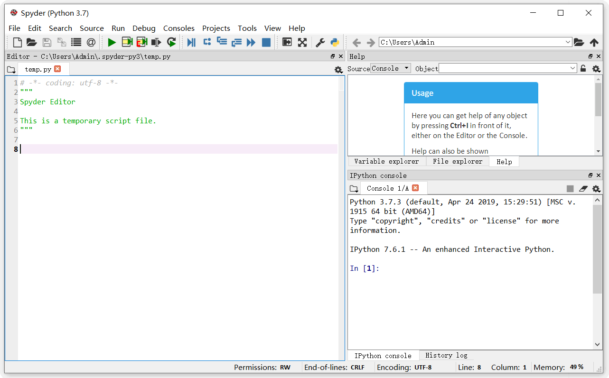Start debugging with the debug file icon
Image resolution: width=609 pixels, height=378 pixels.
click(x=192, y=42)
